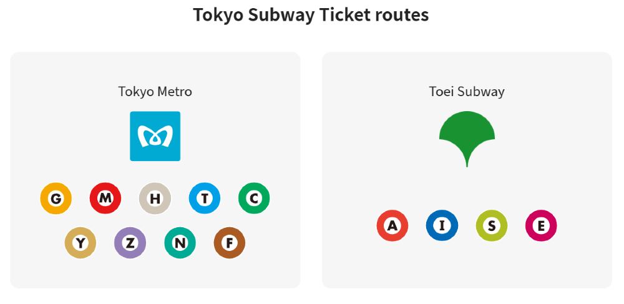Select the gold Y line icon
Image resolution: width=624 pixels, height=304 pixels.
click(80, 243)
